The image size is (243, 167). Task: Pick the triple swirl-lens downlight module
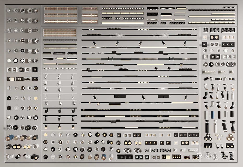(228, 30)
